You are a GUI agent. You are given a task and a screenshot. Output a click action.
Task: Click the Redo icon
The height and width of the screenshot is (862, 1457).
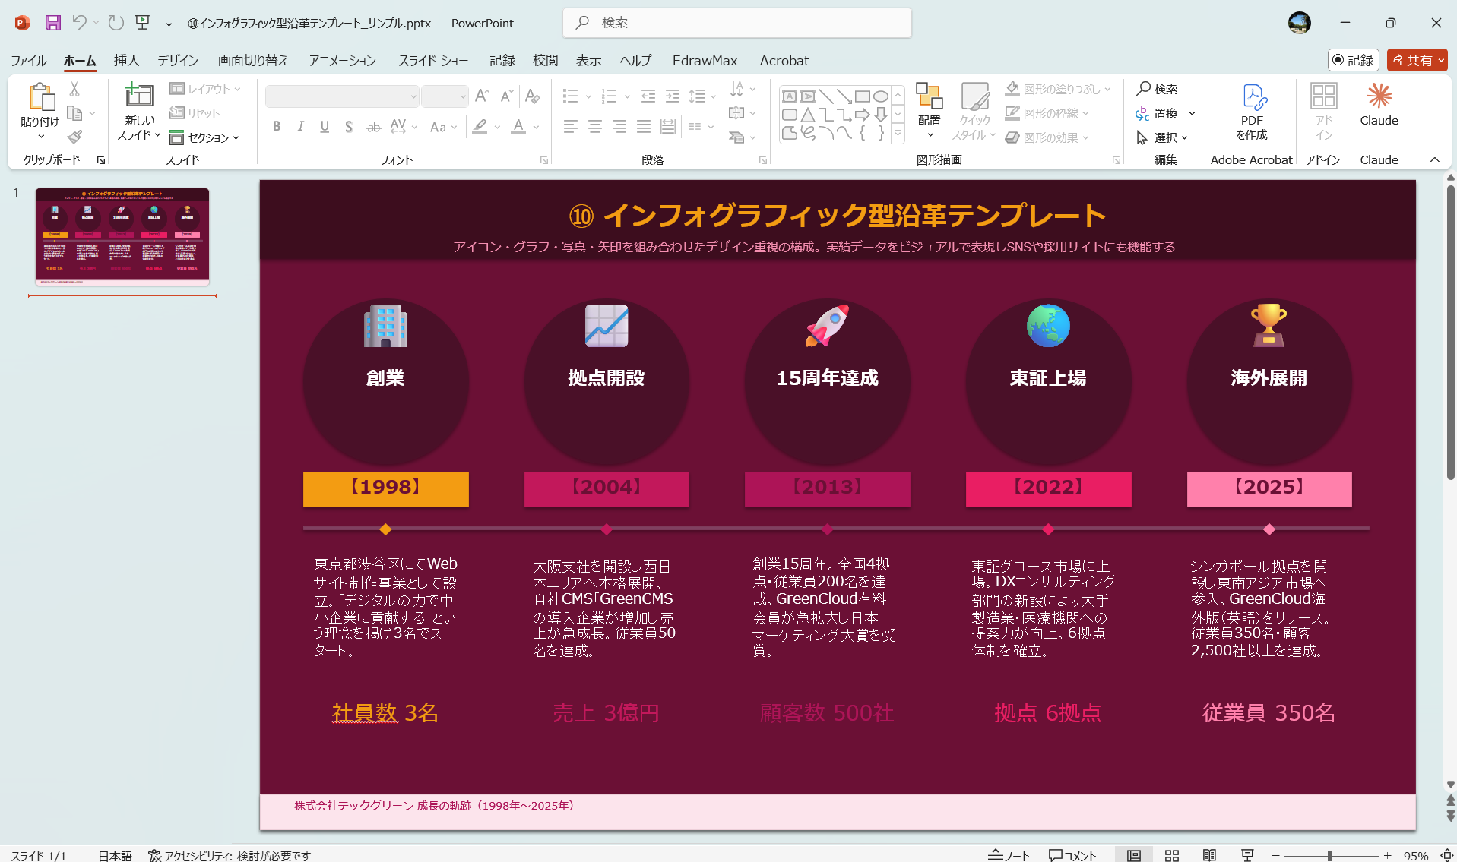[x=116, y=23]
